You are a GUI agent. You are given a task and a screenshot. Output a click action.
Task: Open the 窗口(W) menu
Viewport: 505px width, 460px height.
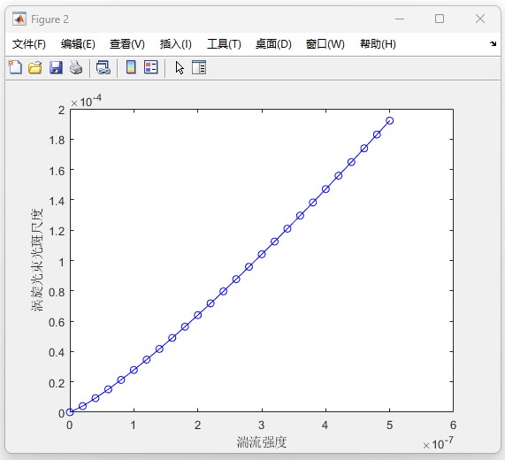tap(325, 44)
